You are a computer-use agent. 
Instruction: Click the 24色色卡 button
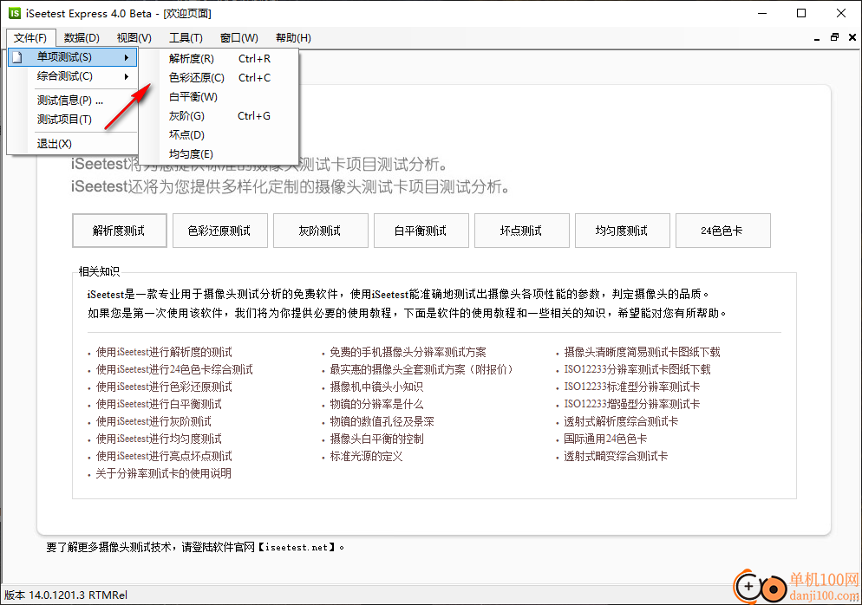[723, 231]
